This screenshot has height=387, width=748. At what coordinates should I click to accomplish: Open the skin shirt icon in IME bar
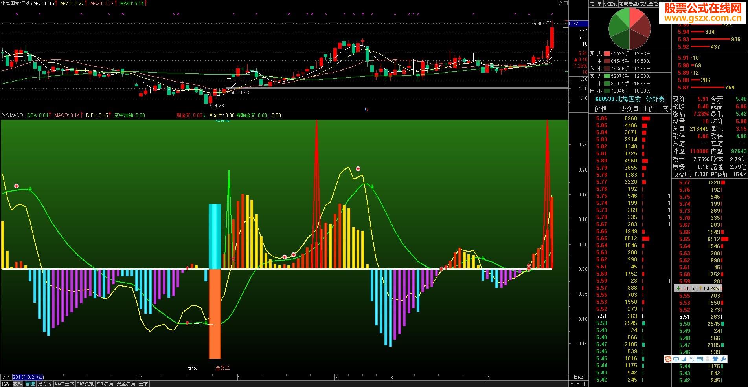pos(715,359)
